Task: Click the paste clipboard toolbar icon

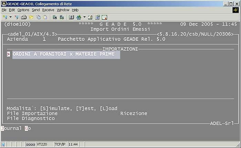Action: coord(45,17)
